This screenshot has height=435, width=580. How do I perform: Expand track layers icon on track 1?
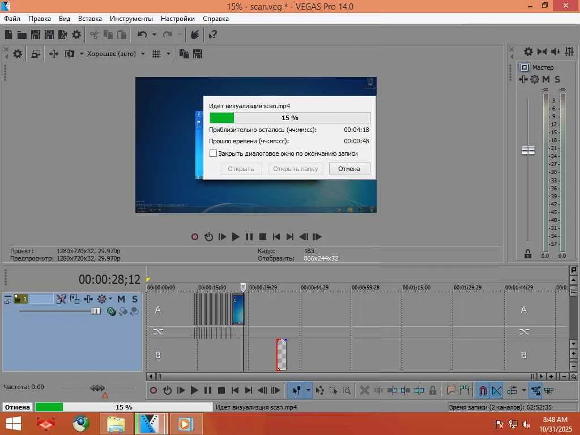pyautogui.click(x=8, y=300)
